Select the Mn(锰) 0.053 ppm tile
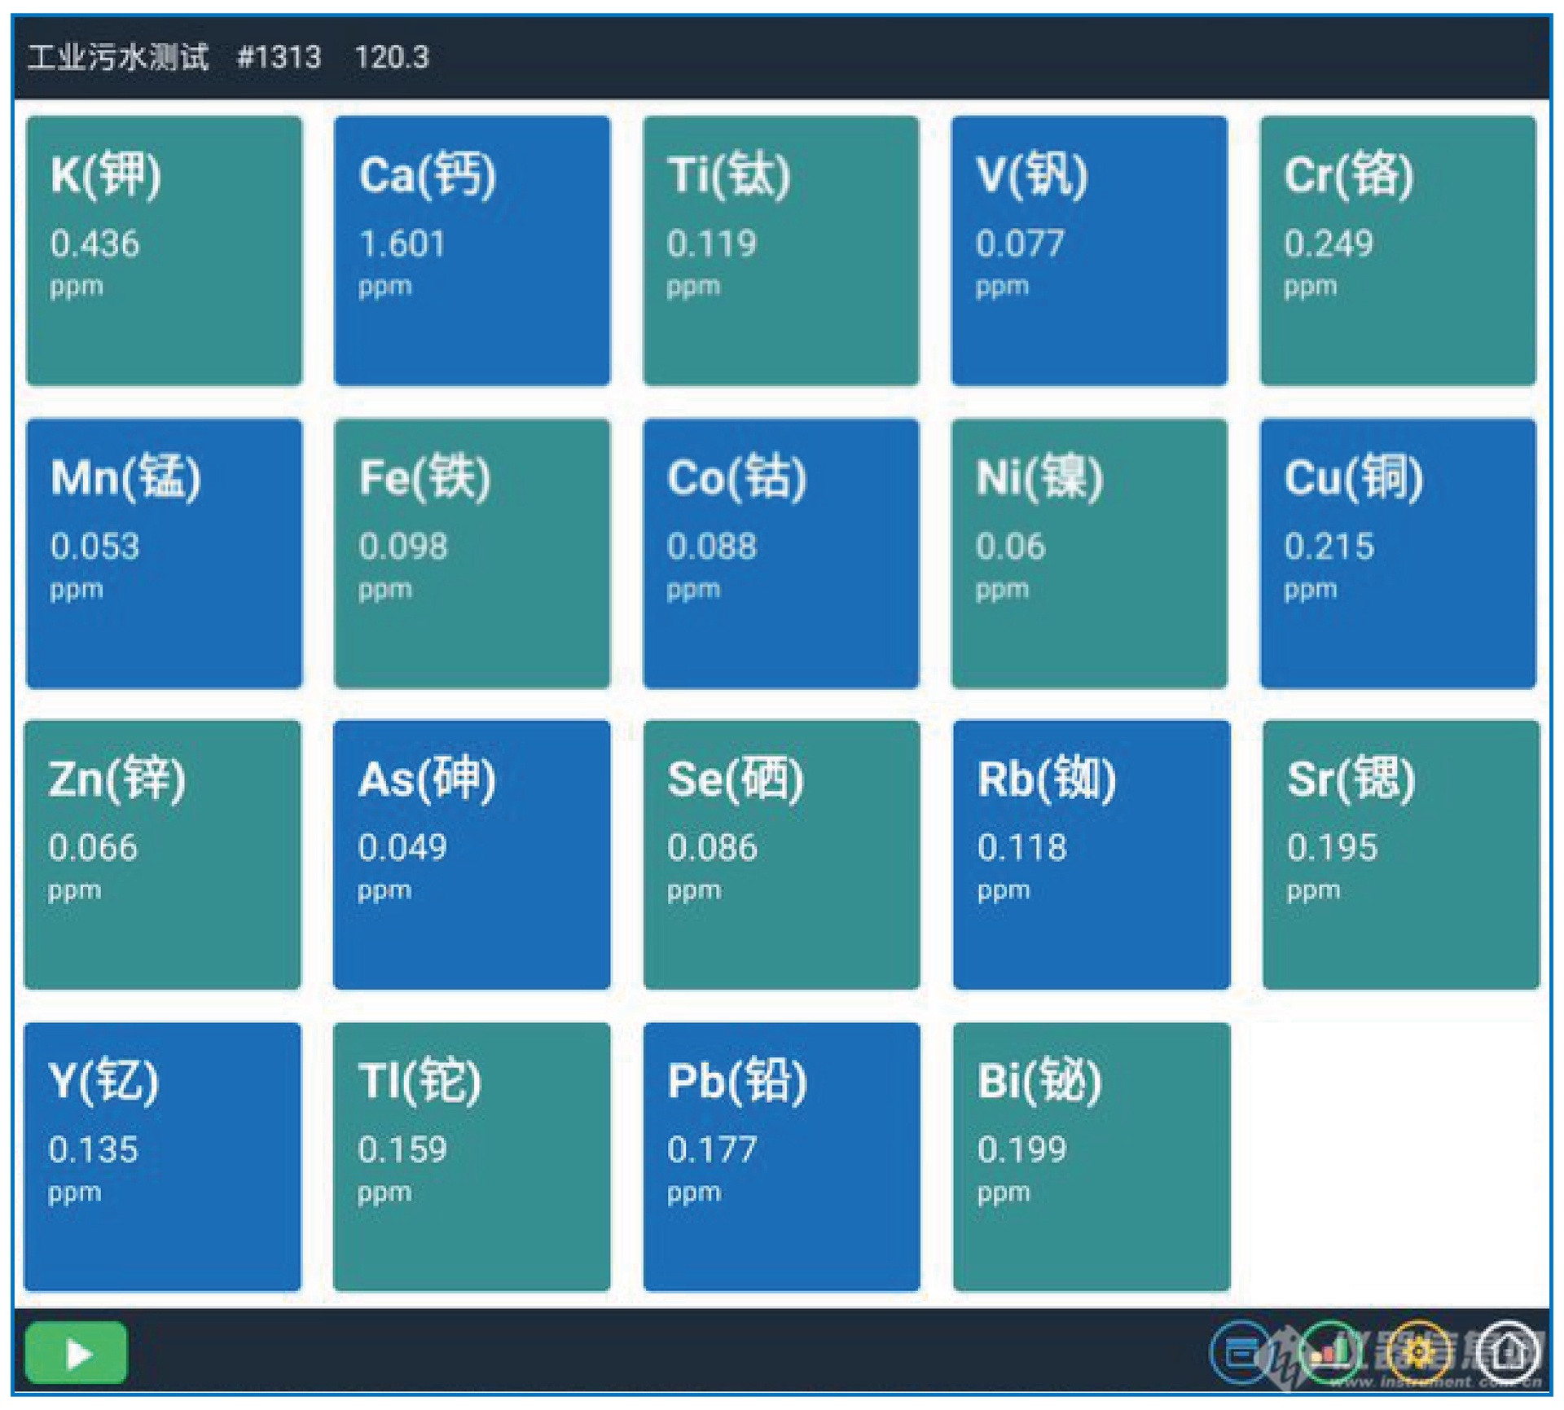The width and height of the screenshot is (1564, 1410). pos(164,553)
